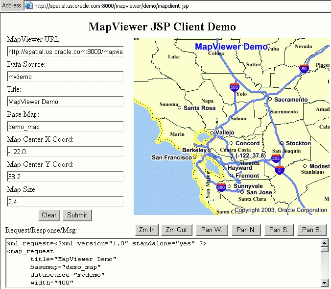
Task: Zoom in with the Zm In button
Action: [147, 230]
